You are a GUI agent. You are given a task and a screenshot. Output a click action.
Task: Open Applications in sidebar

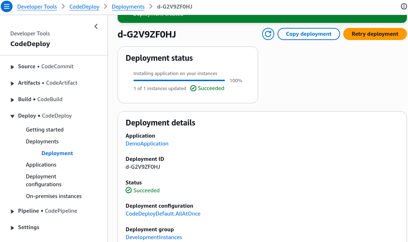41,165
